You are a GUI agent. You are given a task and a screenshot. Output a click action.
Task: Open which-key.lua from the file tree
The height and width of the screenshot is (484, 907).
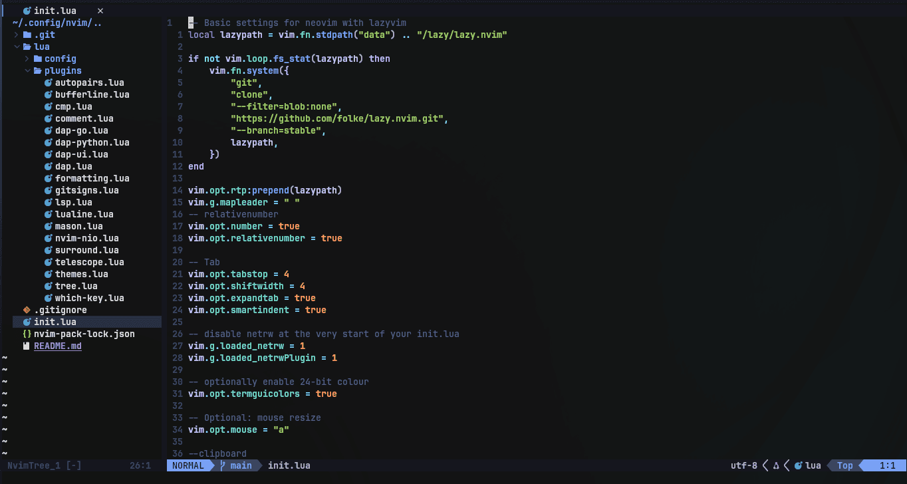coord(90,298)
